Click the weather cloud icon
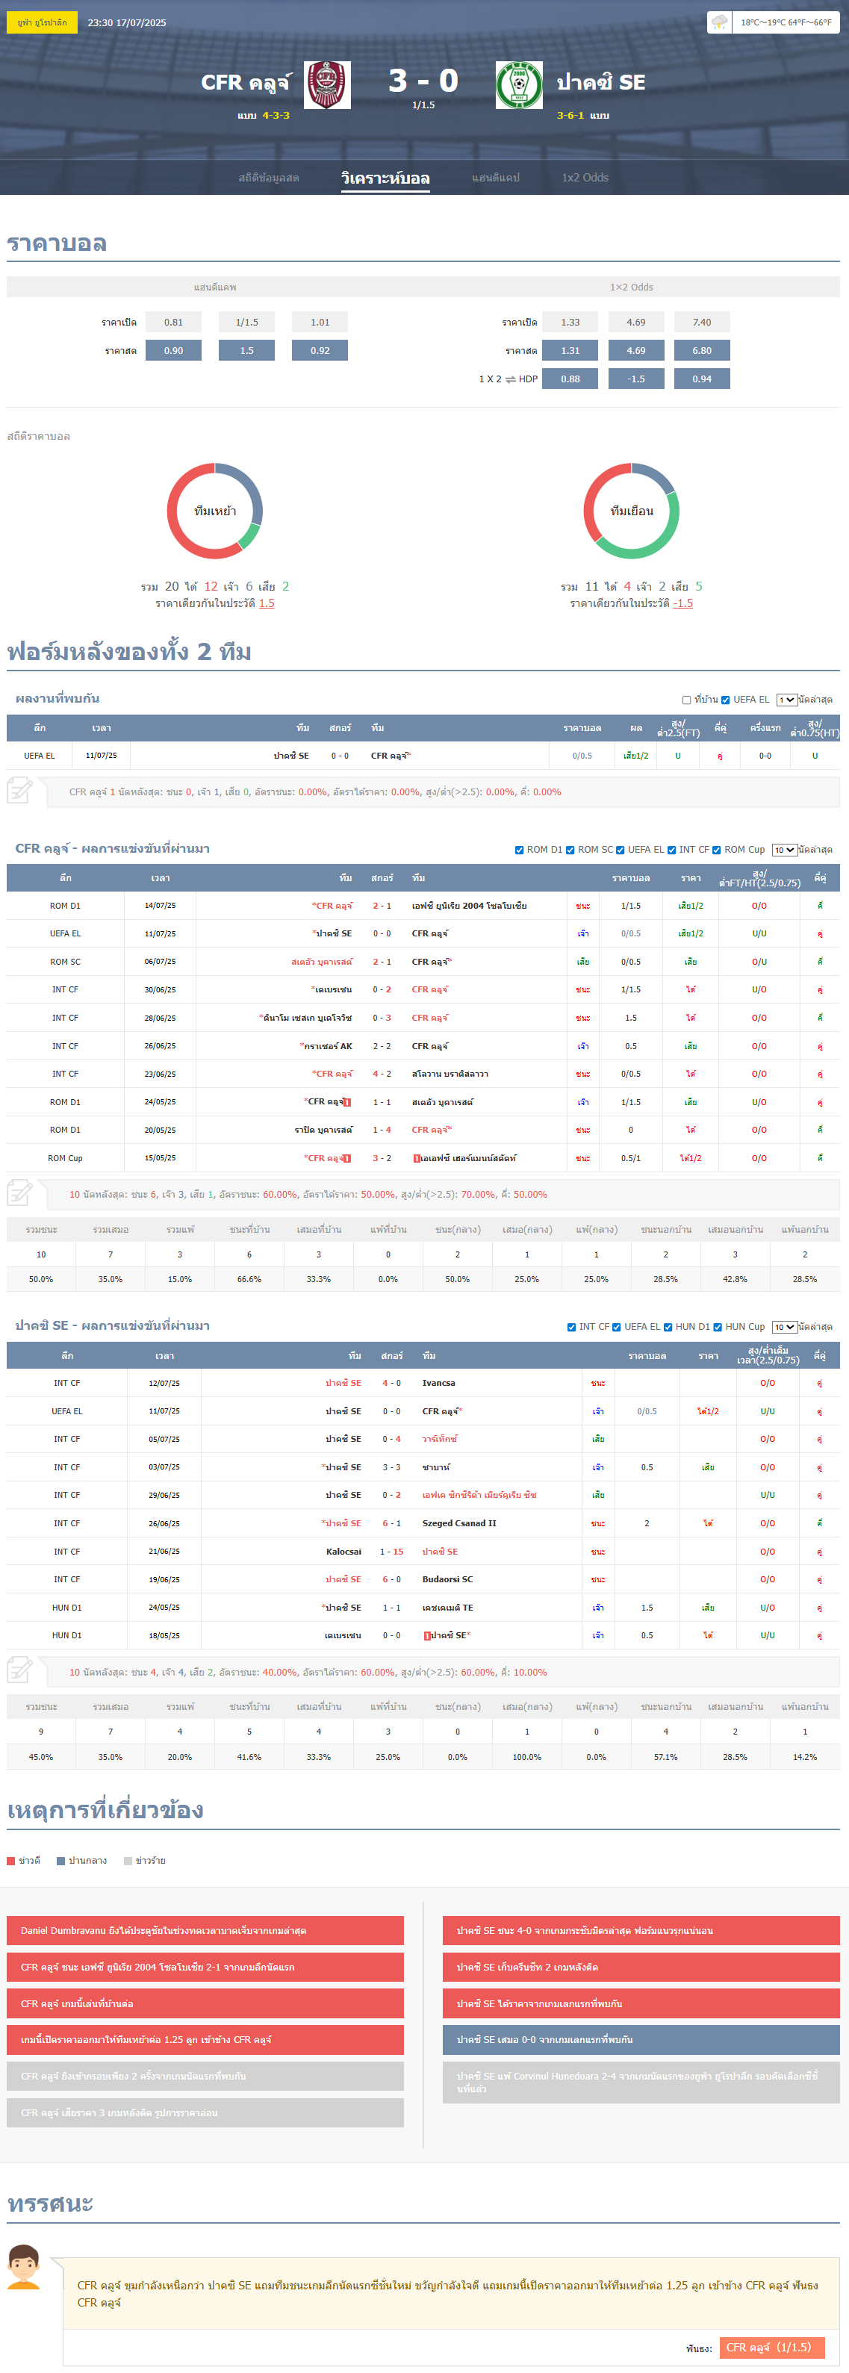Image resolution: width=849 pixels, height=2373 pixels. coord(719,22)
